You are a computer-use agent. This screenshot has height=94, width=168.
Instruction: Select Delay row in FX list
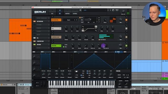41,35
